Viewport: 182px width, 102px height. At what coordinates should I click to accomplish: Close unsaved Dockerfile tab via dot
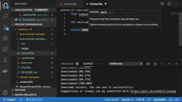[106, 4]
